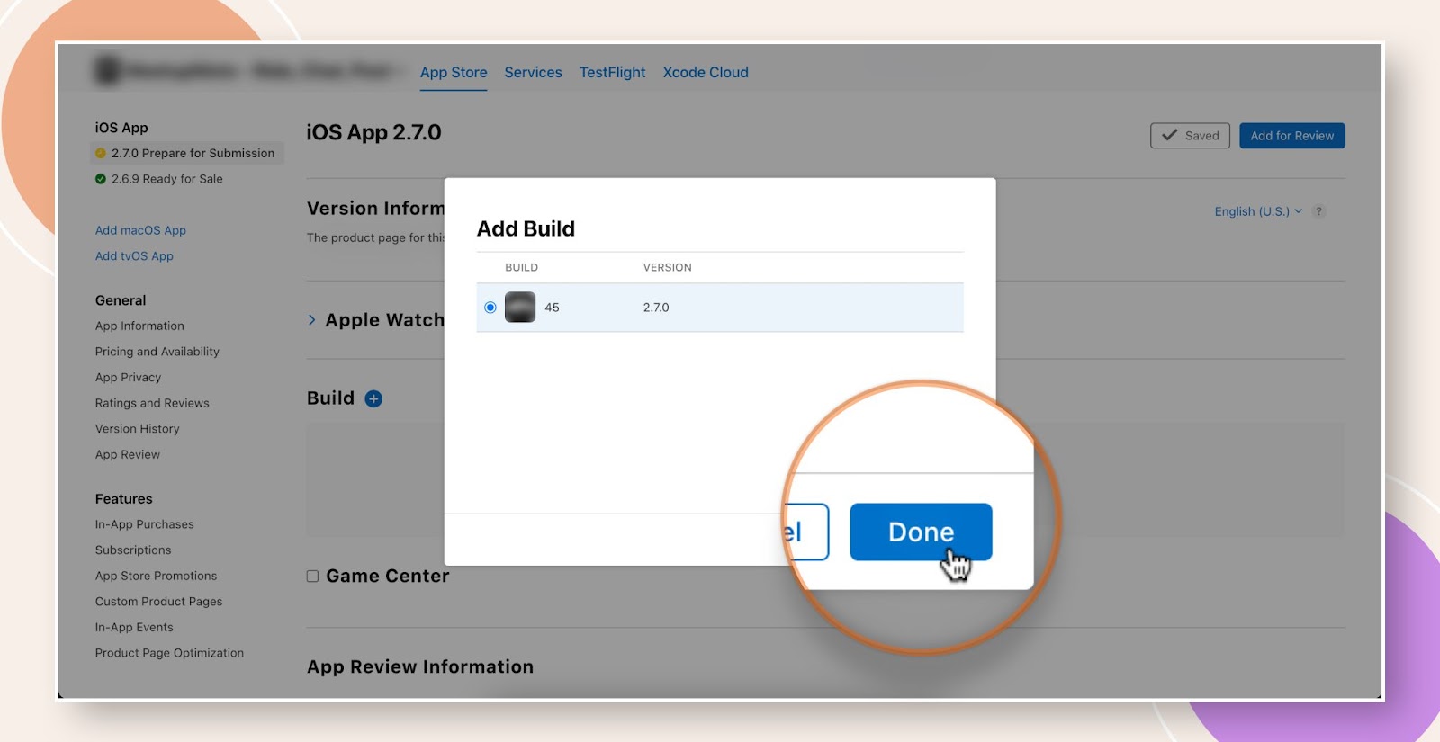The width and height of the screenshot is (1440, 742).
Task: Open the Services tab
Action: (x=533, y=72)
